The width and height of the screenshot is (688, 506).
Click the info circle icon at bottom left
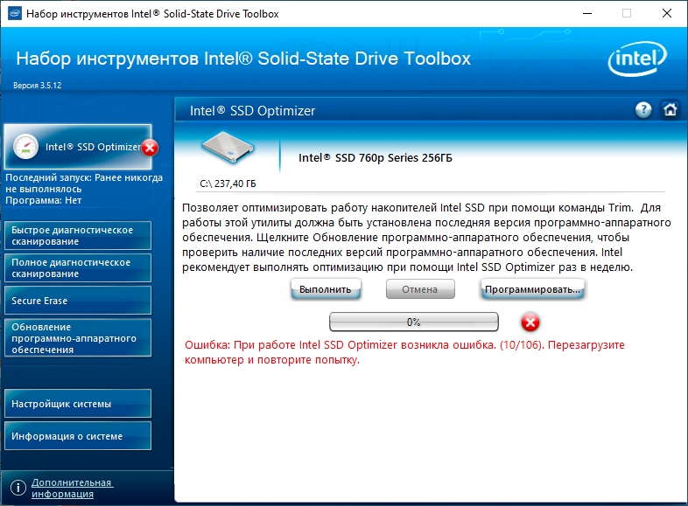pyautogui.click(x=18, y=487)
